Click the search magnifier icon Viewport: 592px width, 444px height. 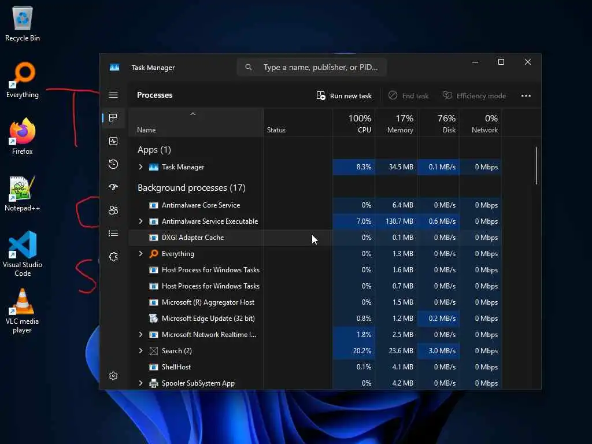pos(248,67)
